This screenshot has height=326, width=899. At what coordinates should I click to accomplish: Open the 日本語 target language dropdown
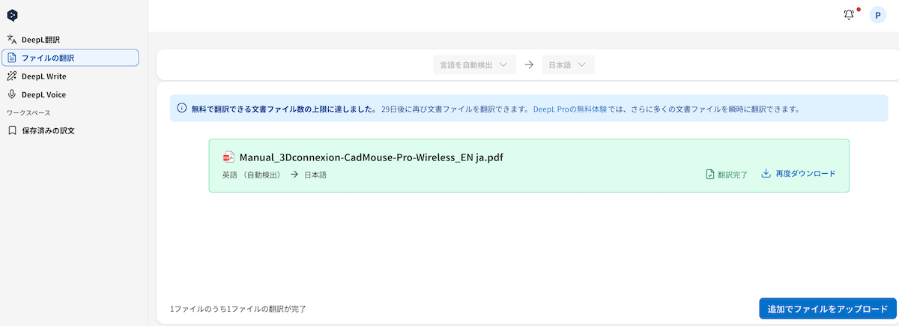(x=568, y=65)
